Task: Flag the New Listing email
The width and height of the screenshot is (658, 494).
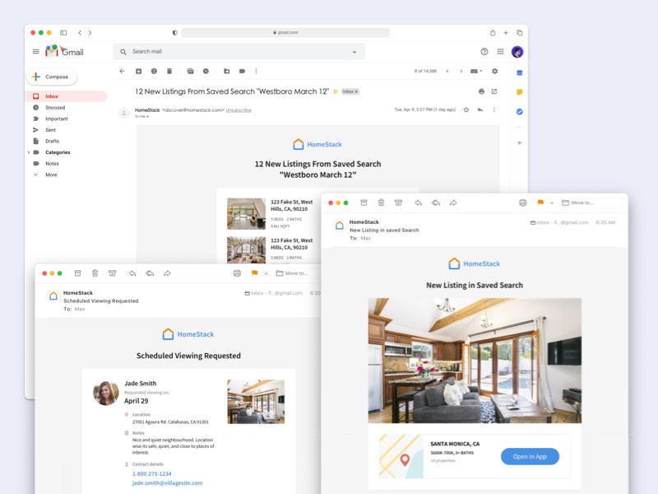Action: (x=540, y=203)
